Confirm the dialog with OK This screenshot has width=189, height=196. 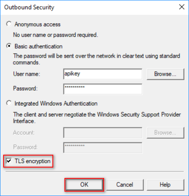click(84, 185)
